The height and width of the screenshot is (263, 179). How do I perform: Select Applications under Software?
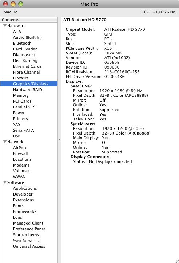tap(25, 188)
